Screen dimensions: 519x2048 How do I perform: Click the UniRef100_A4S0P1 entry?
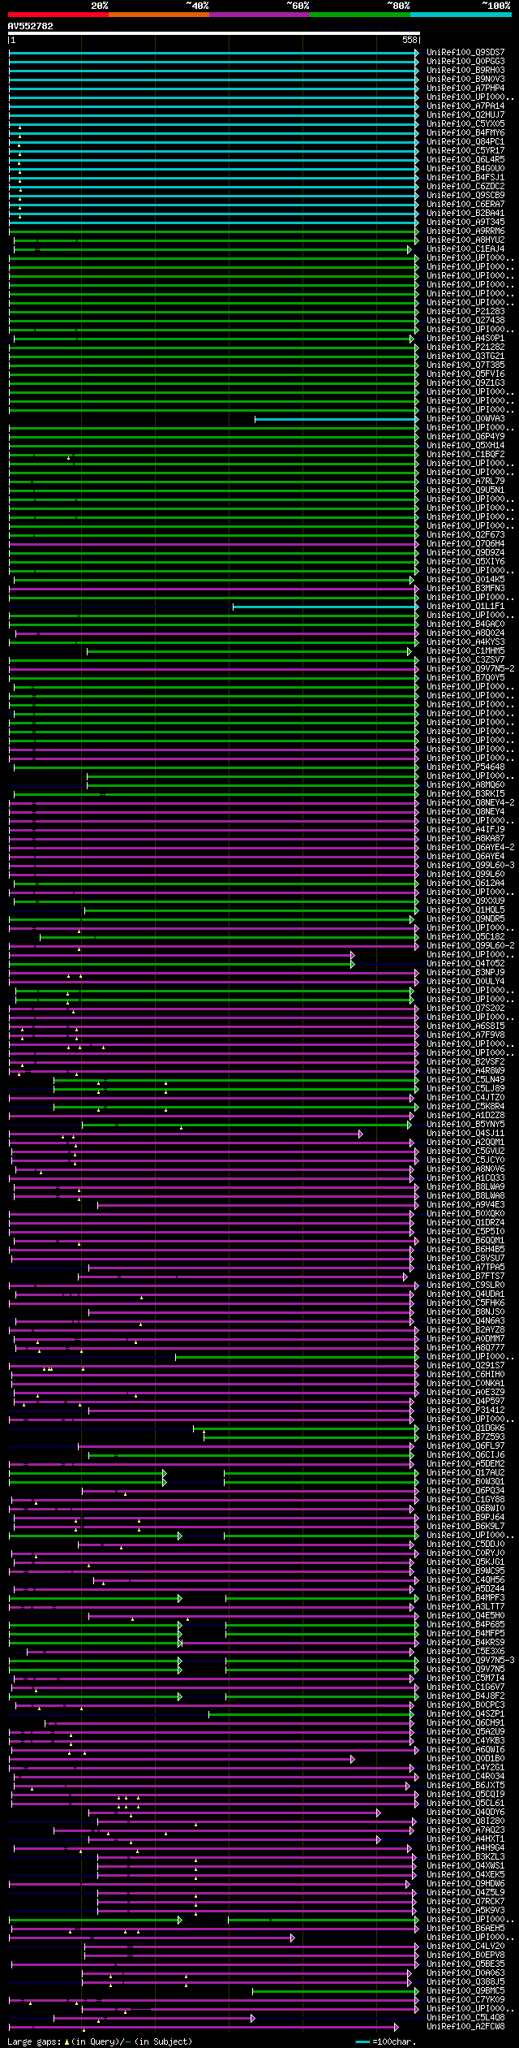(x=465, y=339)
